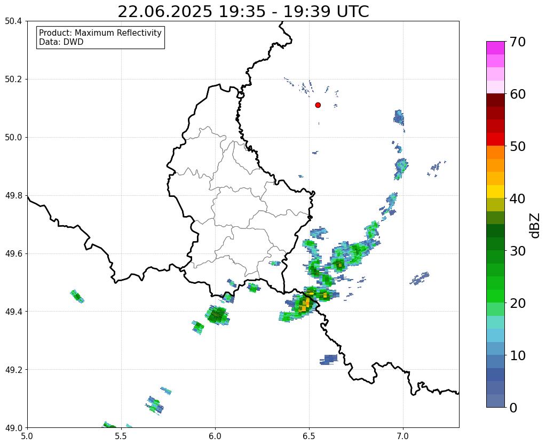The image size is (546, 445).
Task: Click the y-axis tick label 49.4
Action: 13,312
